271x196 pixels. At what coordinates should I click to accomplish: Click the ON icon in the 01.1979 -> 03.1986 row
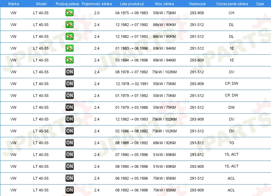[69, 107]
